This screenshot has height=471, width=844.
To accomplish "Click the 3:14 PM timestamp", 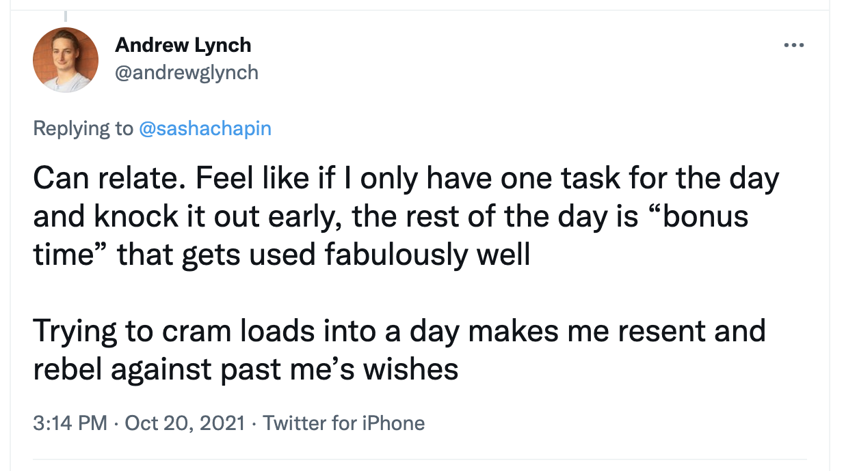I will (x=70, y=423).
